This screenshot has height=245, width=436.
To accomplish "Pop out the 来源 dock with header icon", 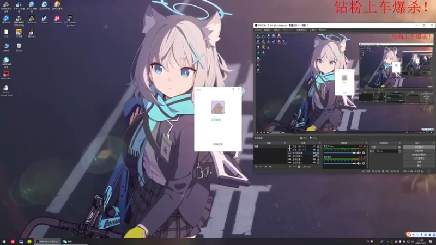I will [320, 143].
